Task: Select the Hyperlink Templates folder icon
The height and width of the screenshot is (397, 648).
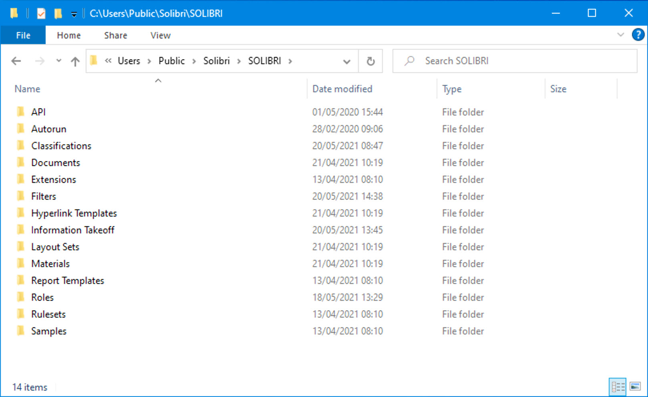Action: click(20, 213)
